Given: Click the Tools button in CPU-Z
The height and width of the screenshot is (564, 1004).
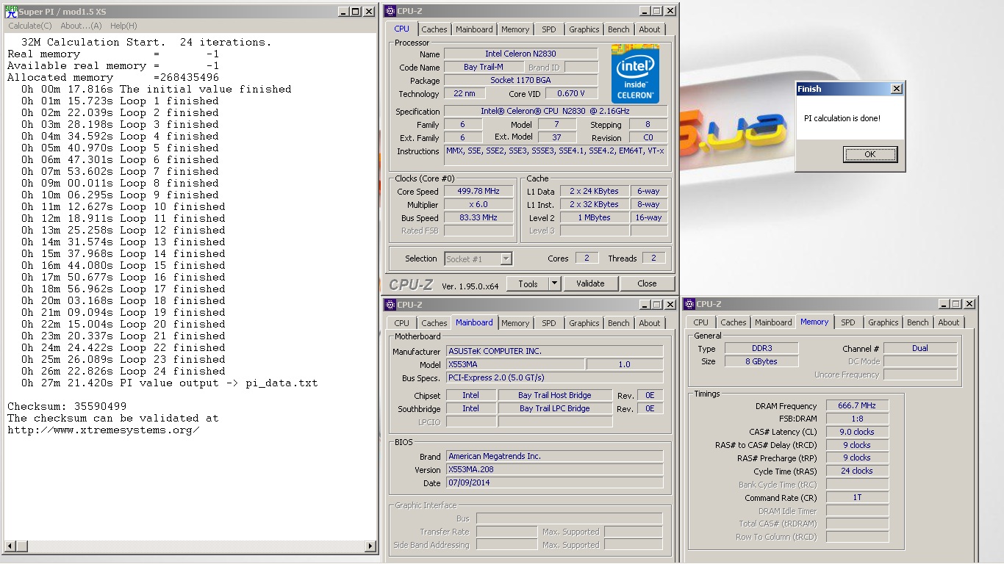Looking at the screenshot, I should [x=528, y=283].
